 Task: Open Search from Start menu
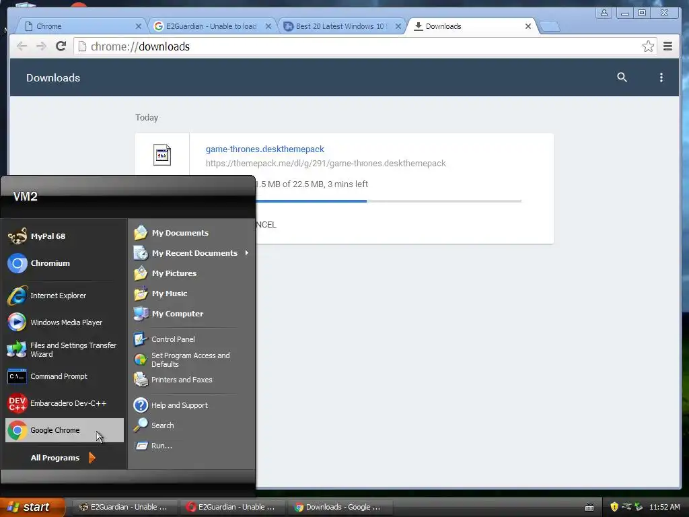[x=191, y=425]
